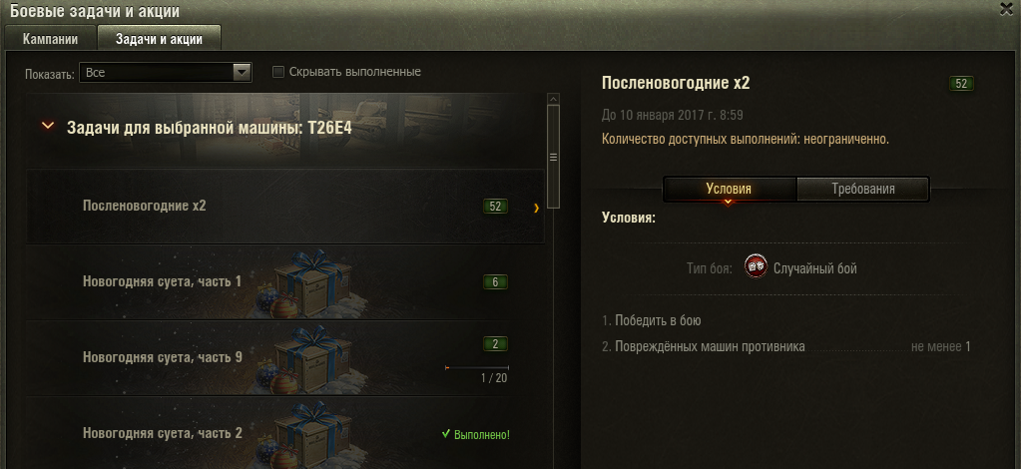Image resolution: width=1021 pixels, height=469 pixels.
Task: Close the Боевые задачи window
Action: click(x=1006, y=8)
